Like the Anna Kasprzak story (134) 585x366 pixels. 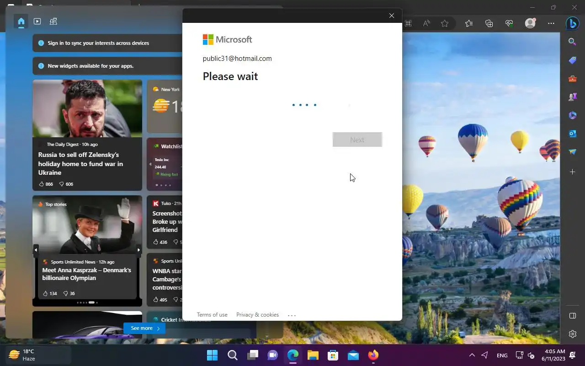point(49,293)
